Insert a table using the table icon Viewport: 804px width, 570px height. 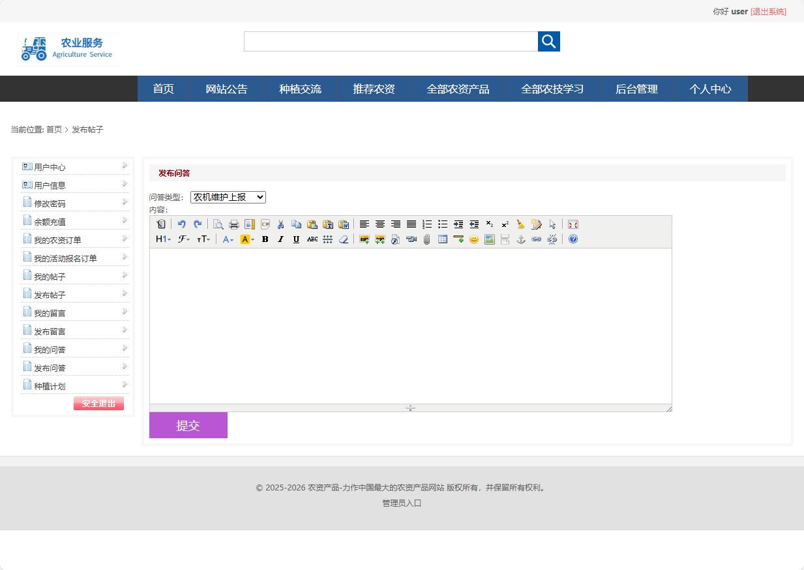click(x=441, y=239)
